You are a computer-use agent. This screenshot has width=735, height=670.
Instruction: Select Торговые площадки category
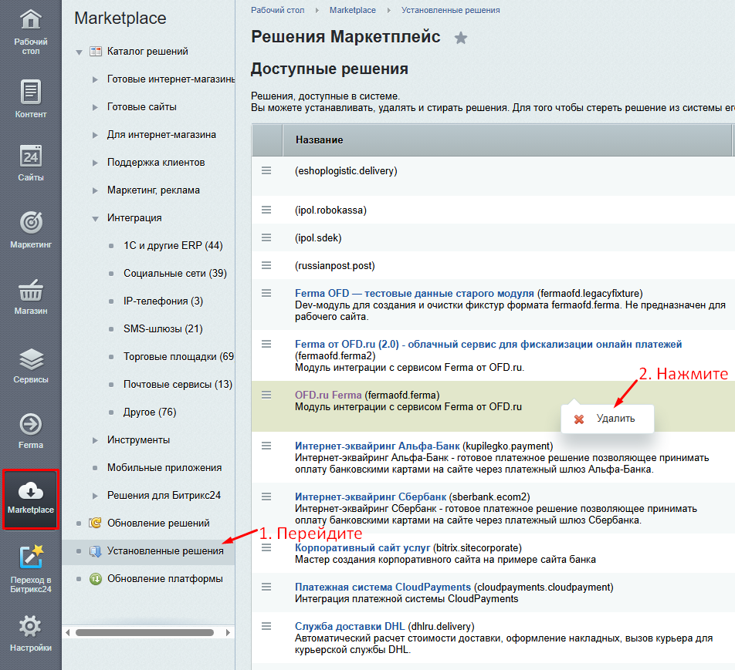[178, 356]
